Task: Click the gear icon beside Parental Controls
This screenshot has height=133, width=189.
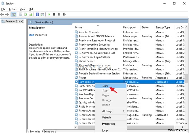Action: [x=77, y=32]
